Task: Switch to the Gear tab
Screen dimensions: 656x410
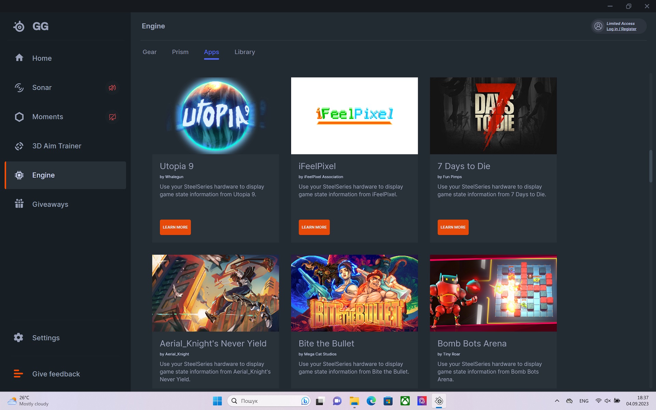Action: point(150,52)
